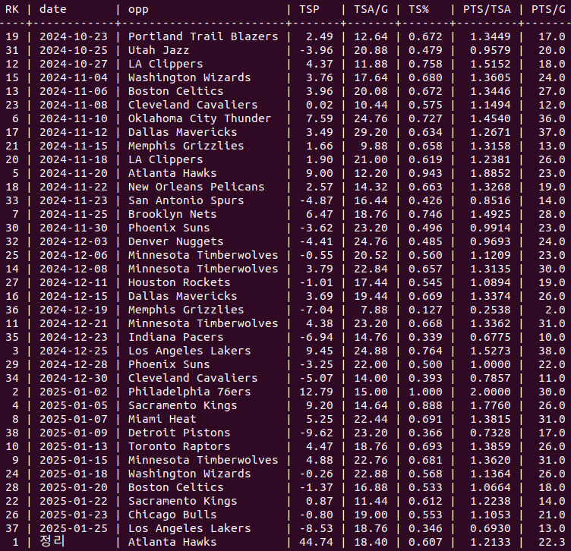This screenshot has height=551, width=571.
Task: Click 'Atlanta Hawks' on 2024-11-20 row
Action: [172, 173]
